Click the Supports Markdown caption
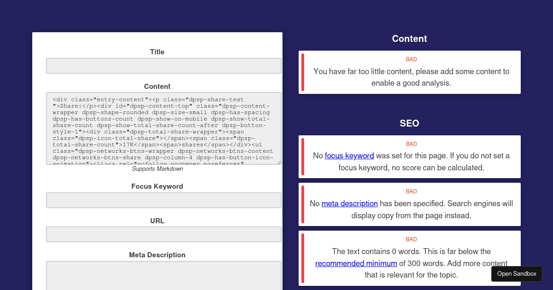This screenshot has height=290, width=553. pos(157,168)
